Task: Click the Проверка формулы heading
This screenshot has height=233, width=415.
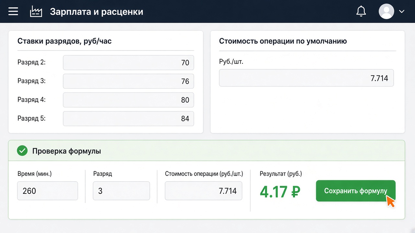Action: pos(66,151)
